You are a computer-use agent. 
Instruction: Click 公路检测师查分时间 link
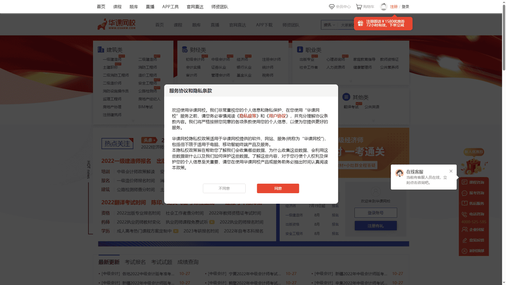tap(136, 190)
